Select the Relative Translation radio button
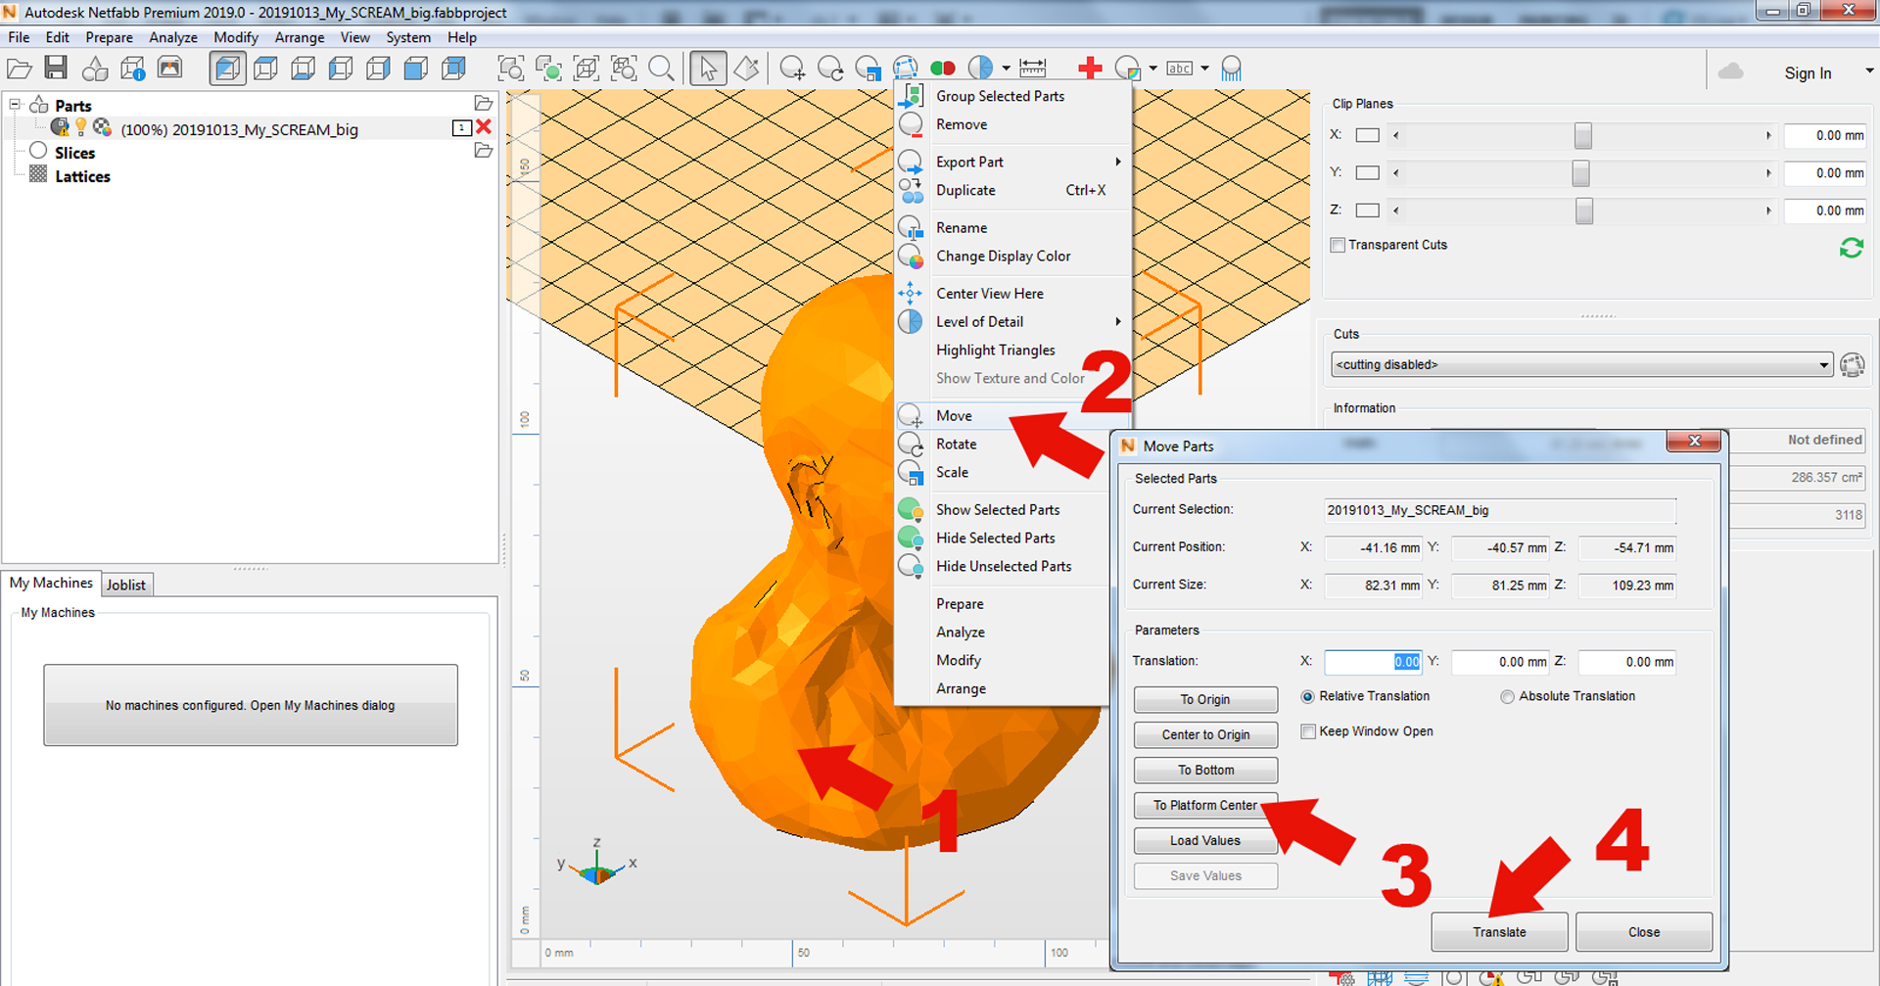This screenshot has height=986, width=1880. pos(1307,696)
